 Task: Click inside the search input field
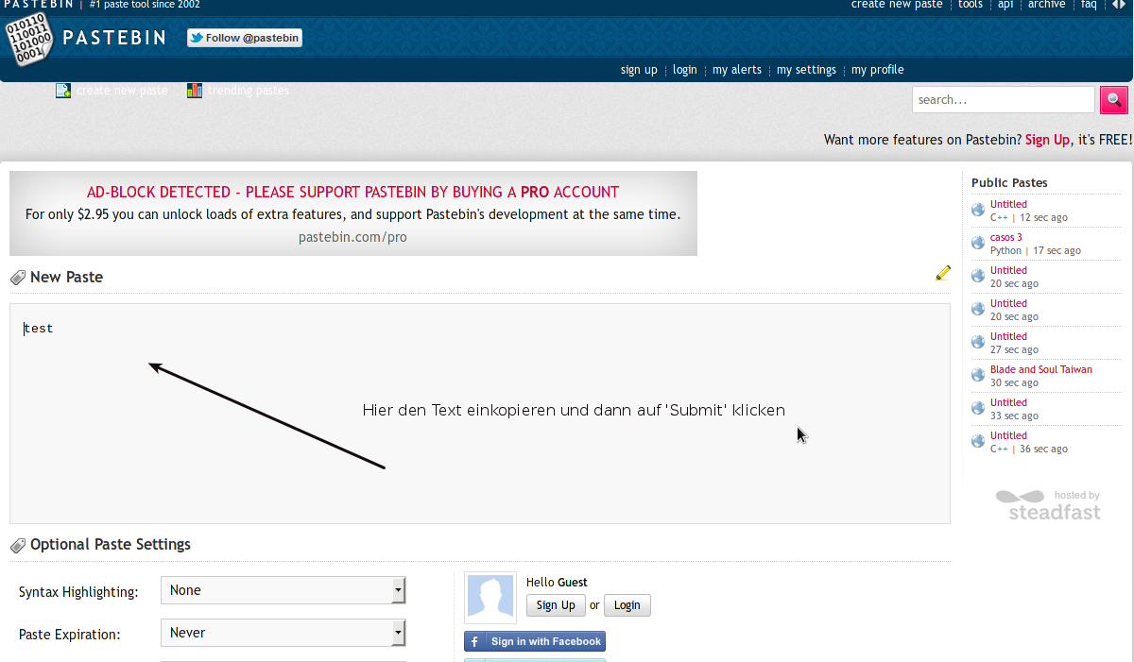click(x=1004, y=100)
